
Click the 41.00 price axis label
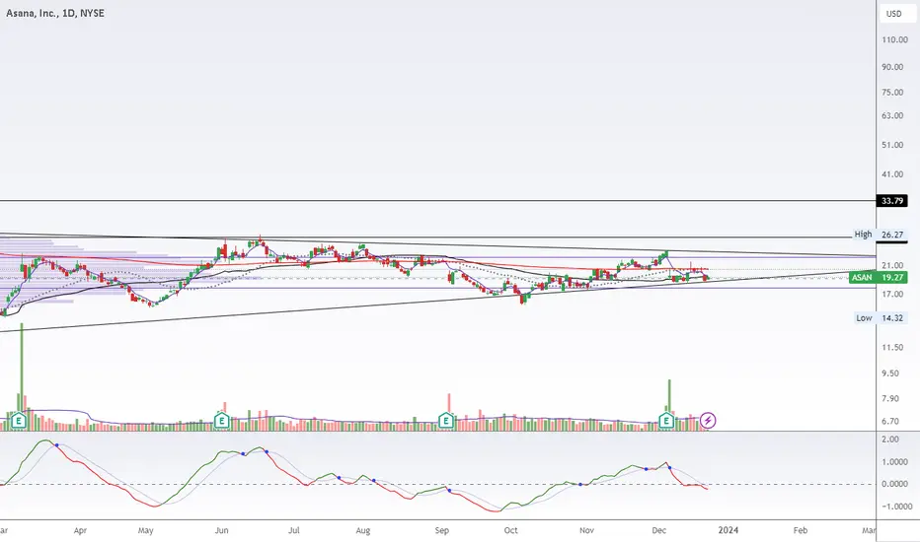[x=892, y=174]
